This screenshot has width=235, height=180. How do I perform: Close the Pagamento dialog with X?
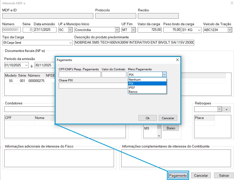[x=177, y=60]
